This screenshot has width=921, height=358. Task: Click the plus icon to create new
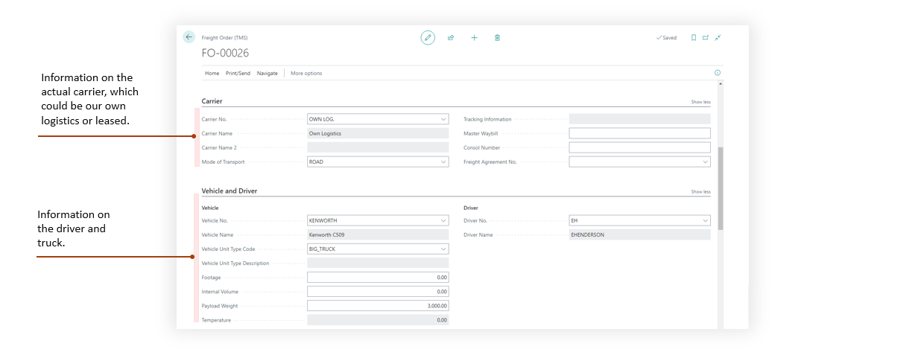[474, 37]
